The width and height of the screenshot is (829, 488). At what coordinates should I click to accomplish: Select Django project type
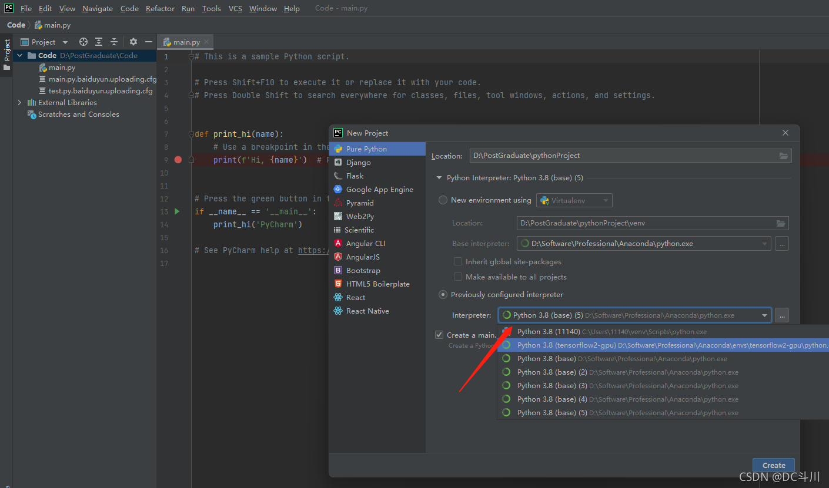pos(377,163)
